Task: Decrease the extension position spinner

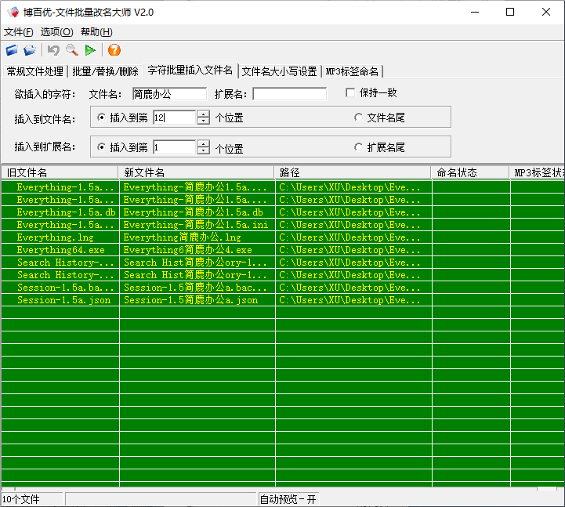Action: pos(203,150)
